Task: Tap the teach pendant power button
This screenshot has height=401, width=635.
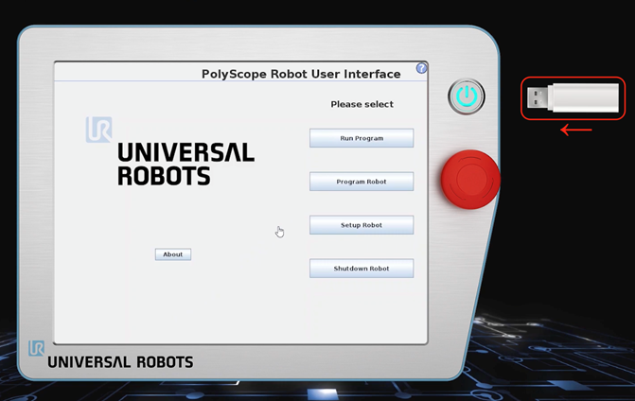Action: pos(467,96)
